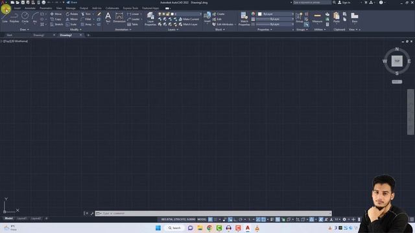This screenshot has height=233, width=415.
Task: Expand the Utilities panel
Action: point(320,30)
